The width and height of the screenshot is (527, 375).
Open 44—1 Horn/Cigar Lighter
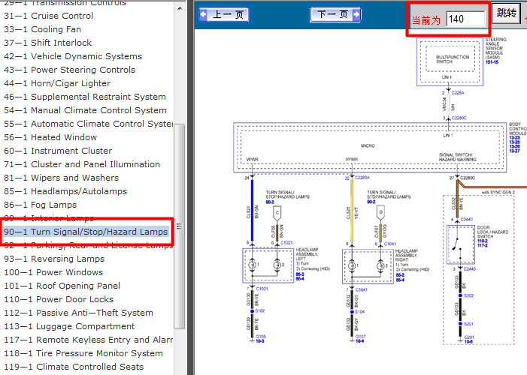(57, 82)
